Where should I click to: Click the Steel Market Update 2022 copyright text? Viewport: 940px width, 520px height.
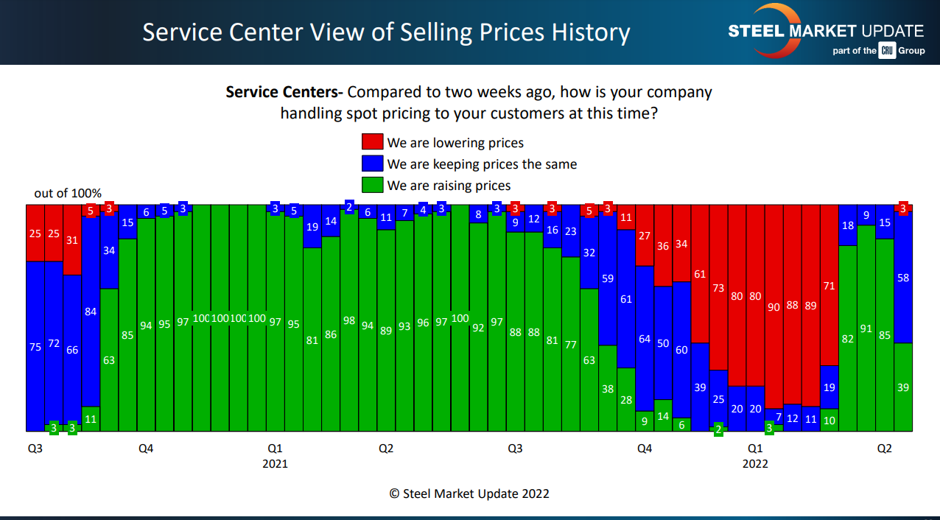[x=469, y=493]
